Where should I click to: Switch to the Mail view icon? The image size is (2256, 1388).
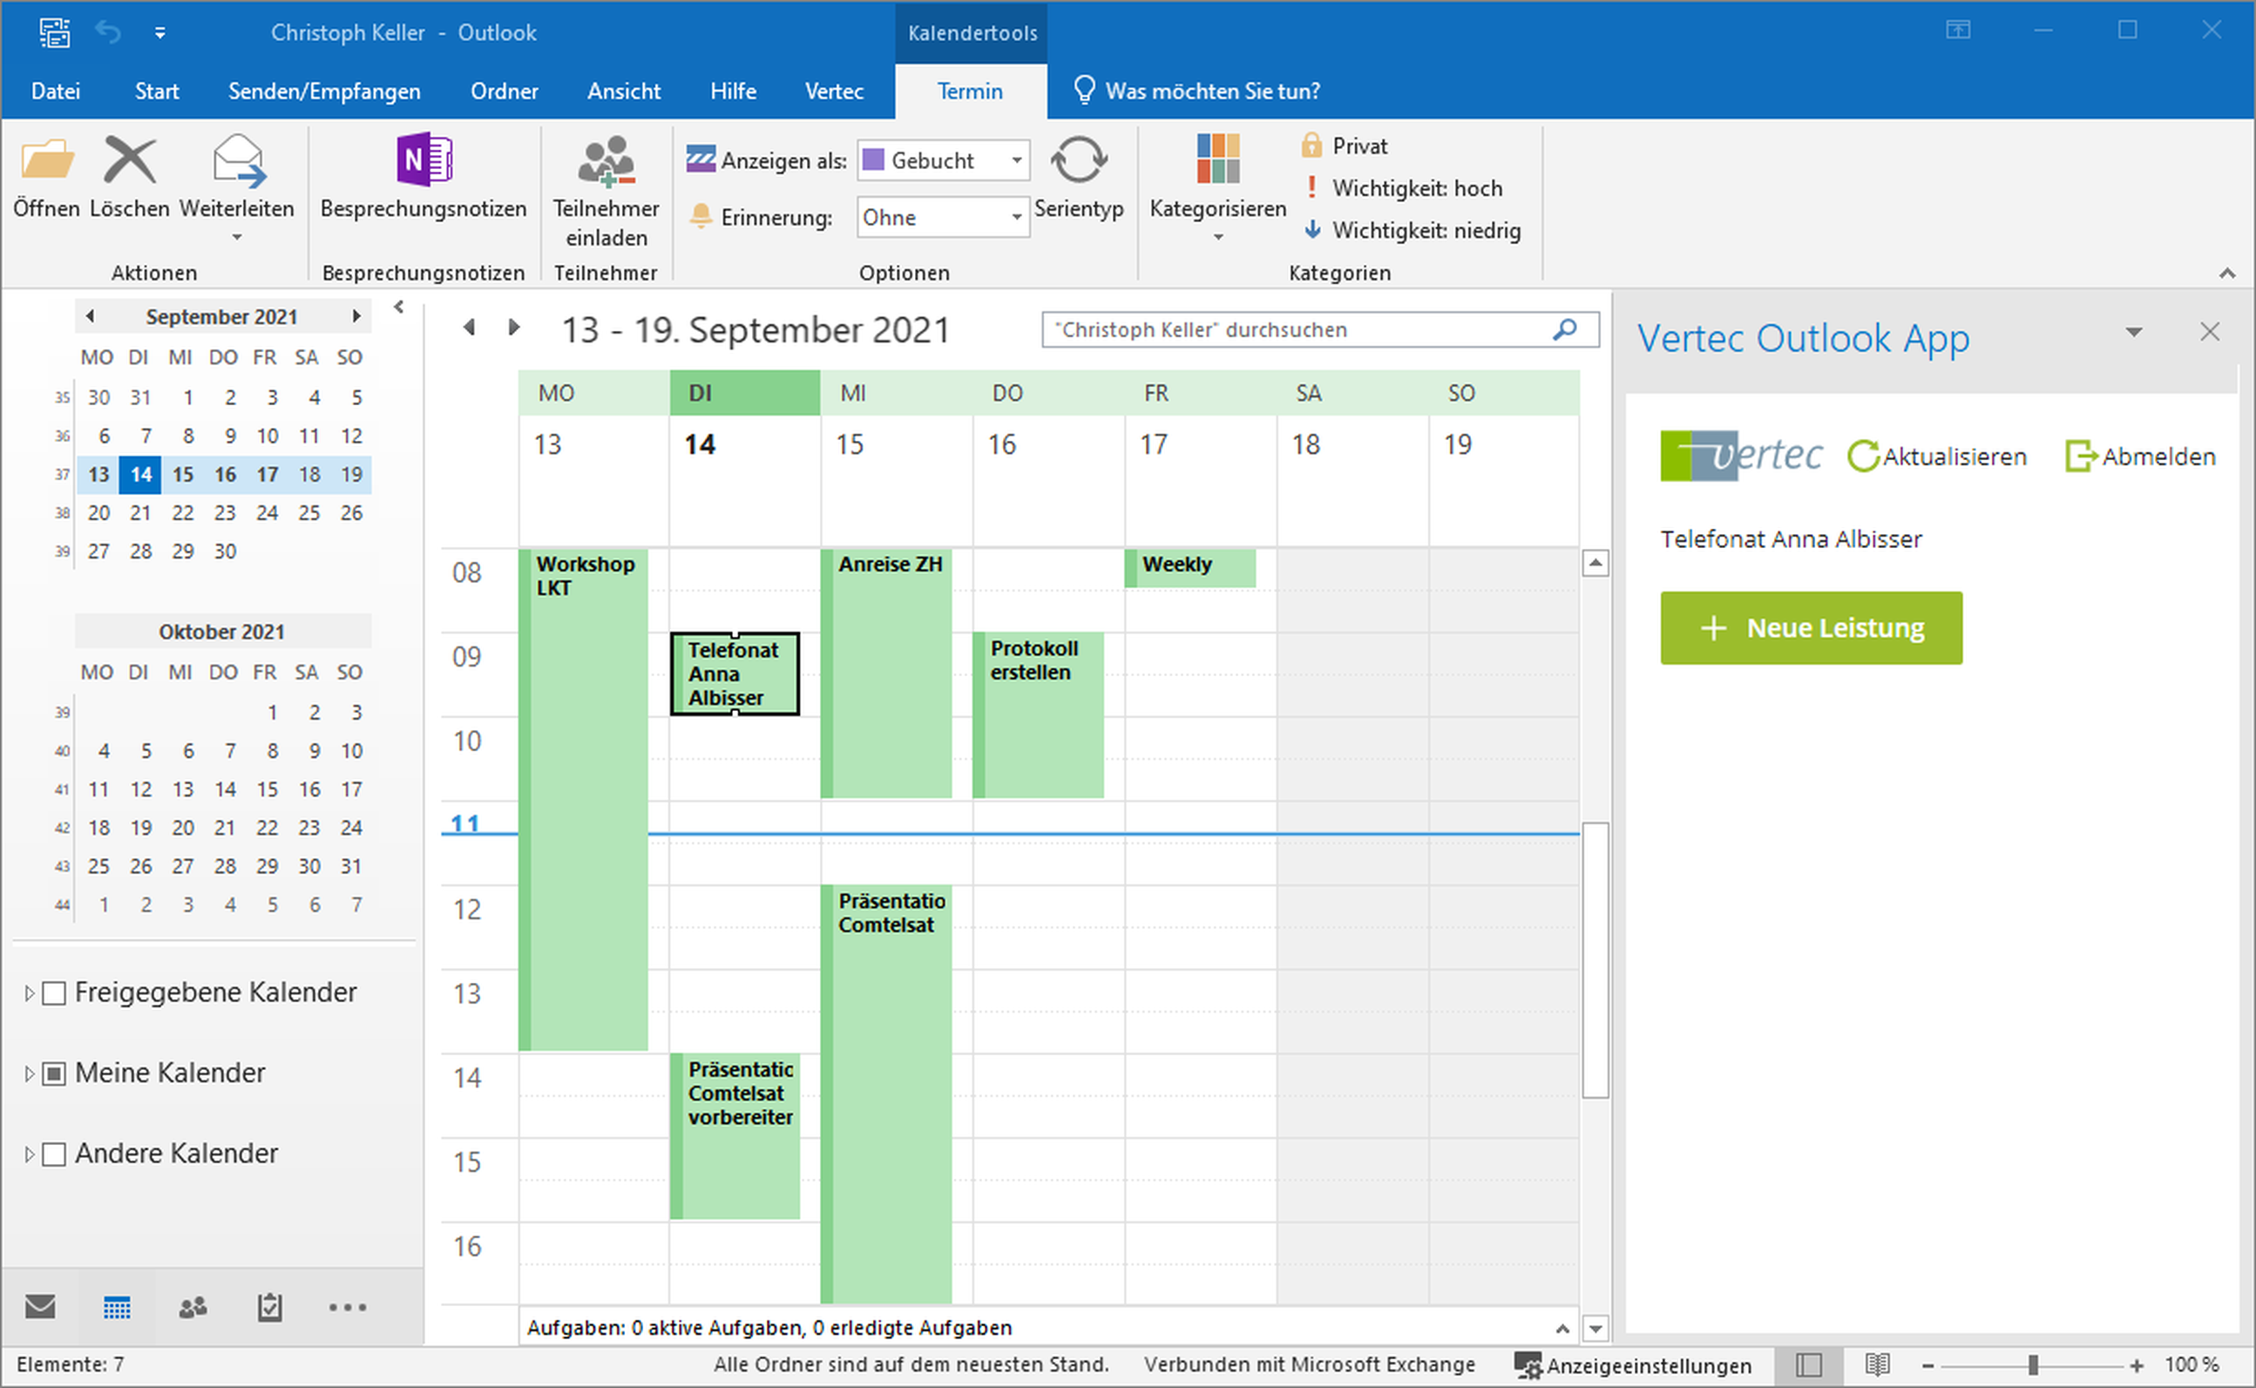point(40,1307)
